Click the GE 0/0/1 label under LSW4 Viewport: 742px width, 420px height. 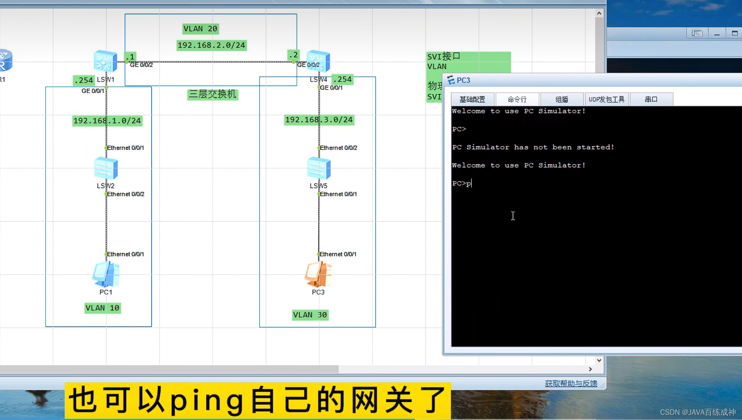click(331, 88)
